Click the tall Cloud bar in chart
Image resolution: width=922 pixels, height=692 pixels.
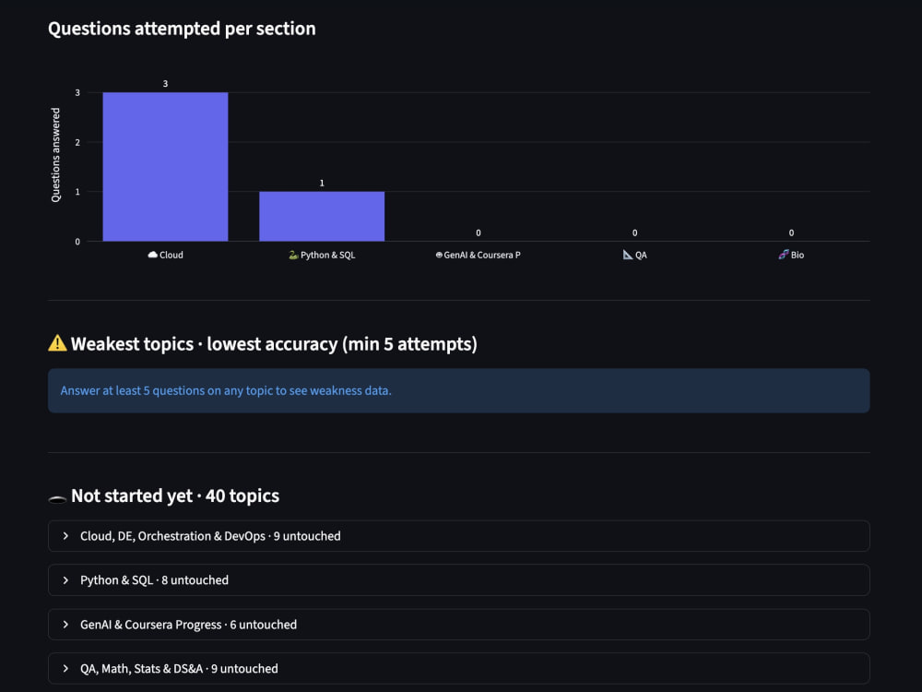(165, 166)
